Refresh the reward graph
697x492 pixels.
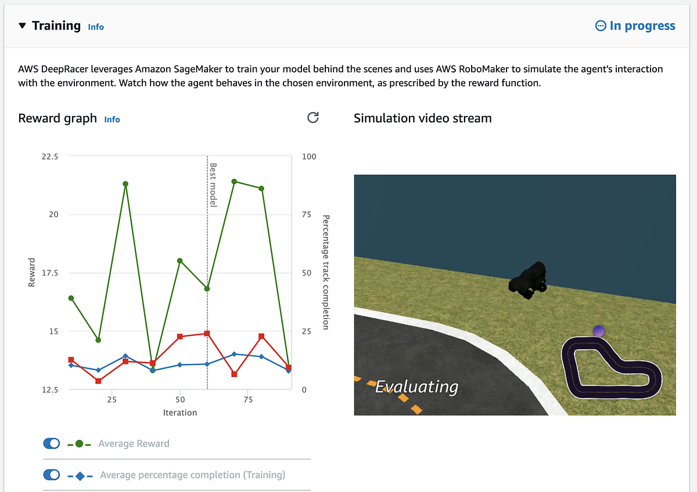click(312, 118)
